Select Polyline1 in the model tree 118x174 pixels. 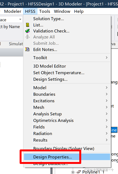[x=93, y=172]
